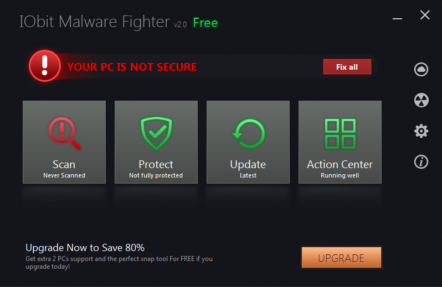Click the green Update circular arrow icon
This screenshot has width=442, height=287.
[248, 134]
